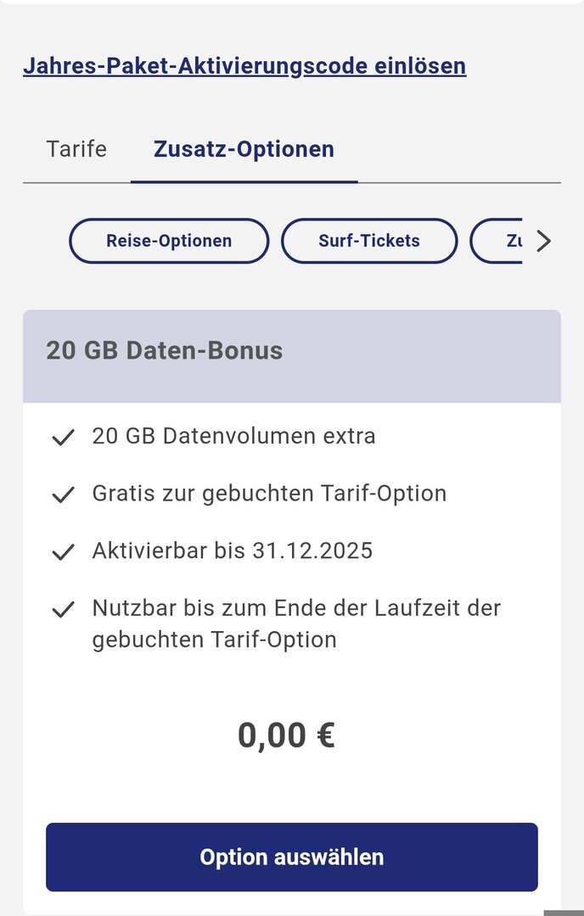584x916 pixels.
Task: Filter by Reise-Optionen chip
Action: coord(169,241)
